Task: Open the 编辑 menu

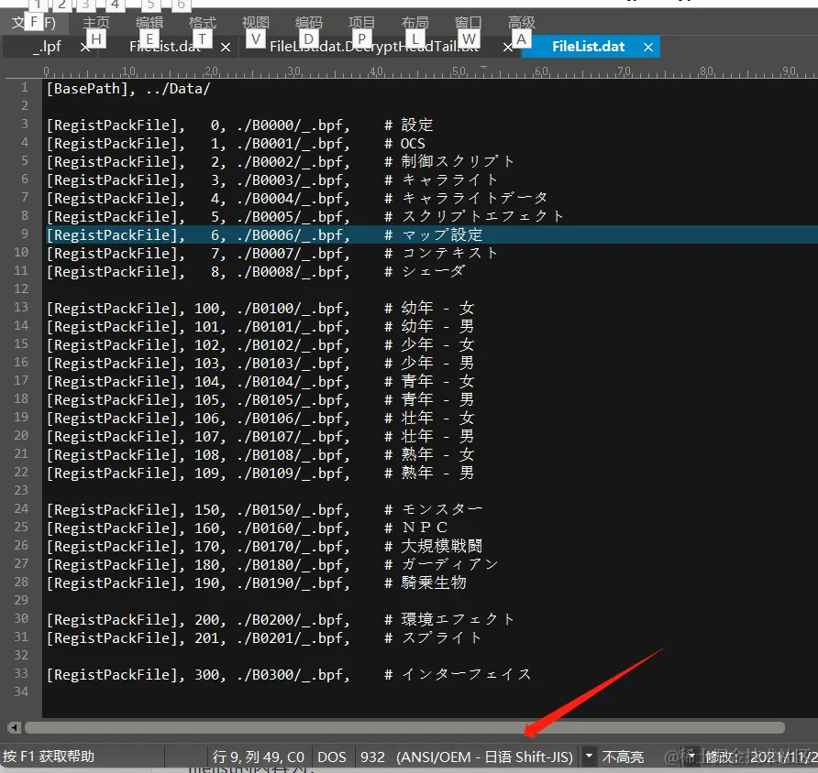Action: pos(149,22)
